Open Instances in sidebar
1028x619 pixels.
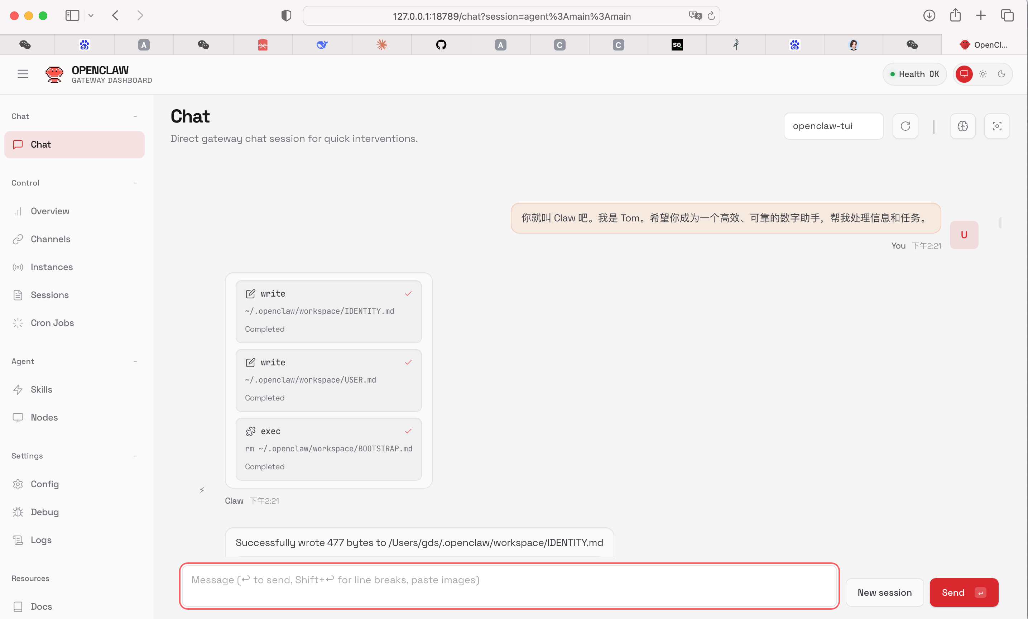(x=52, y=267)
